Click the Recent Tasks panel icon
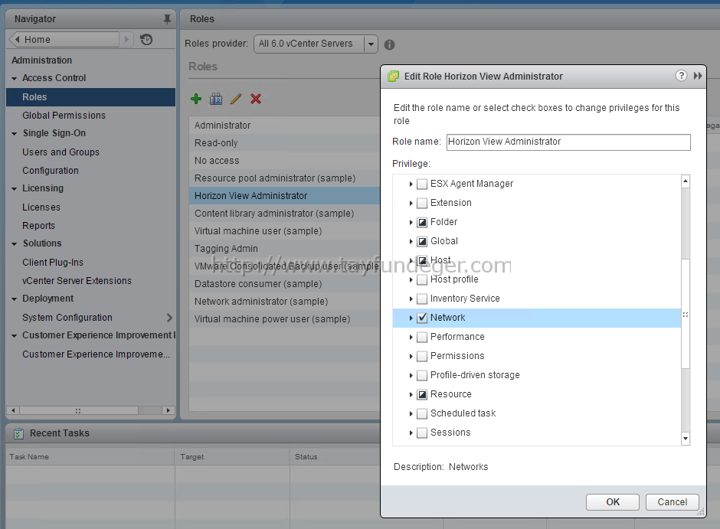720x529 pixels. coord(18,433)
